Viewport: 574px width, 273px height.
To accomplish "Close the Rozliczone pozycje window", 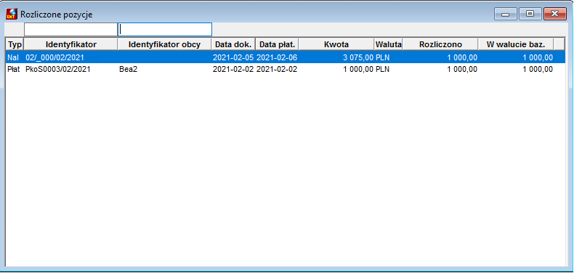I will tap(555, 14).
